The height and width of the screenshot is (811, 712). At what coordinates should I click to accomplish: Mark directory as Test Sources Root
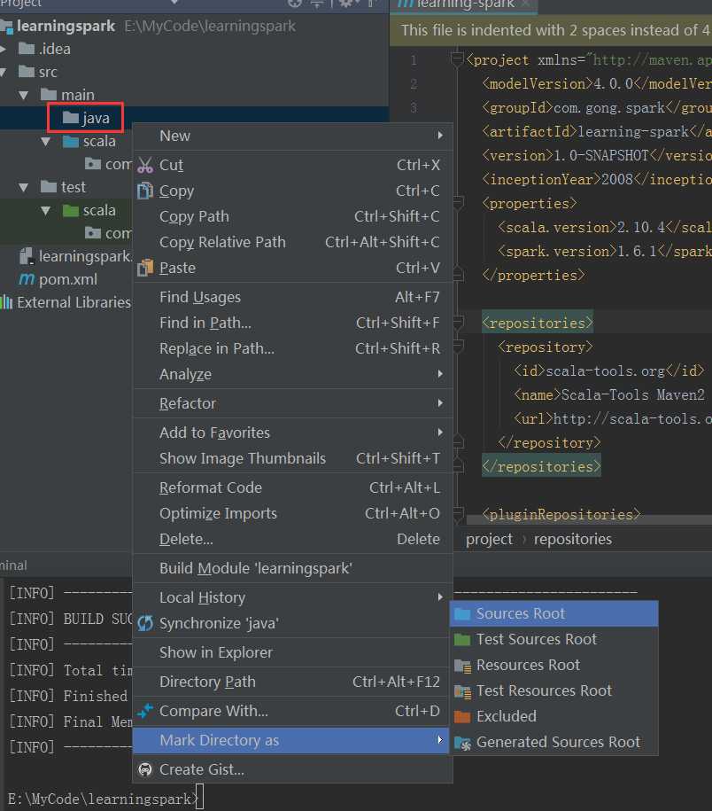click(553, 640)
